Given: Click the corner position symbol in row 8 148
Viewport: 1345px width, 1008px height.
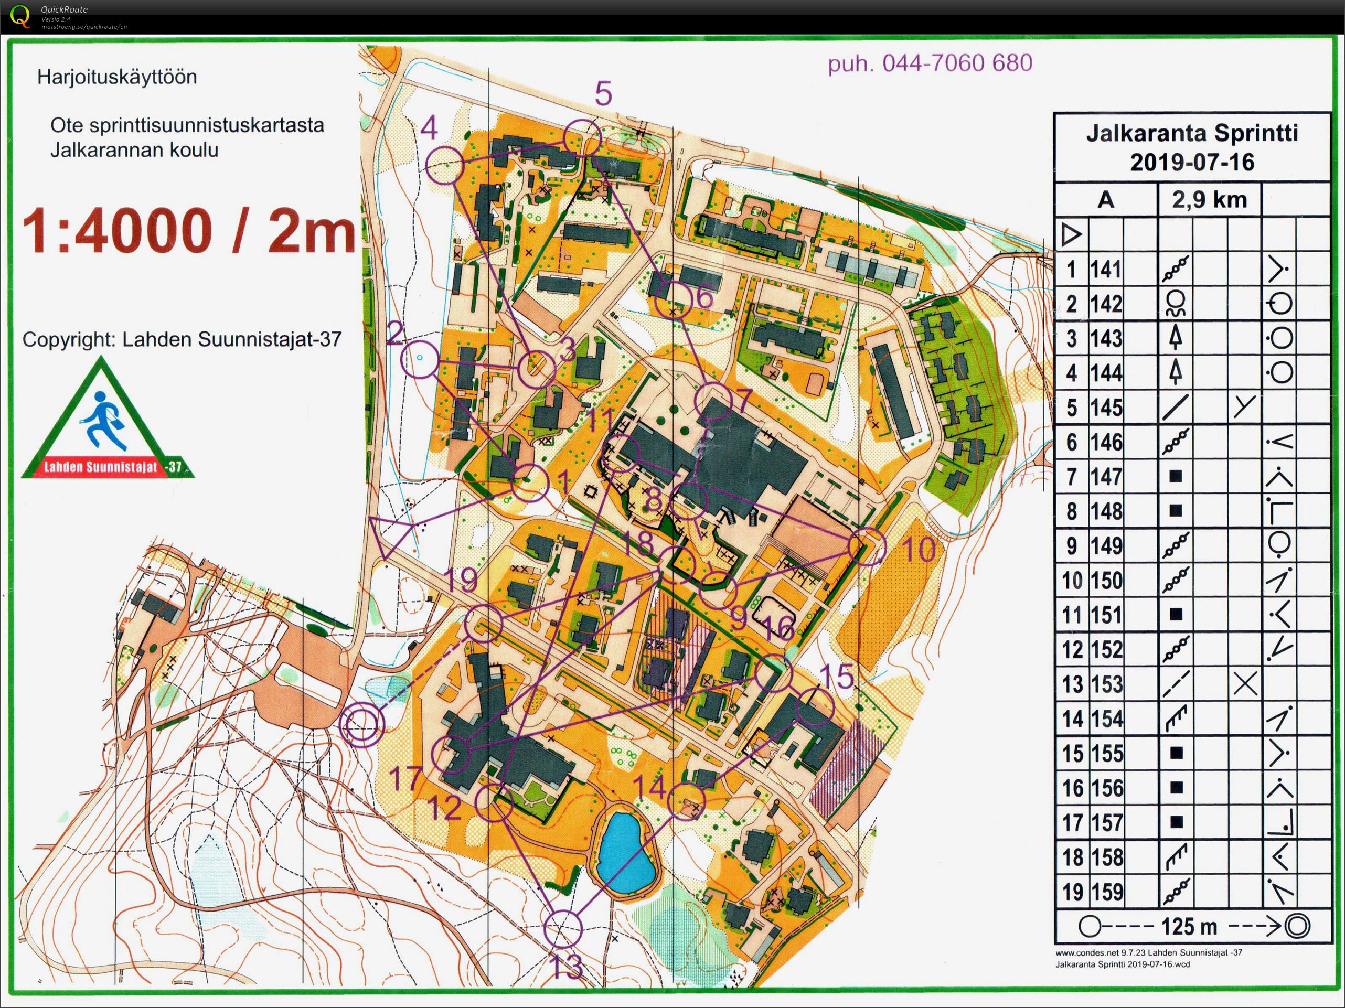Looking at the screenshot, I should (x=1279, y=511).
